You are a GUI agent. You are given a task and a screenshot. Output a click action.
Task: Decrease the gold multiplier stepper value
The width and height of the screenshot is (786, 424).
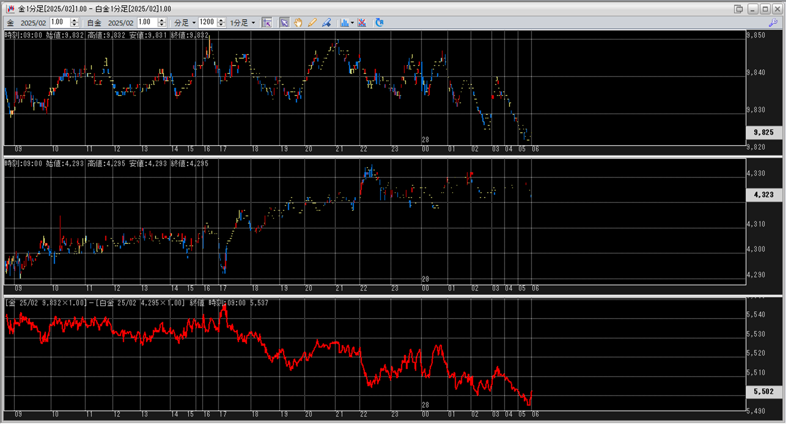74,25
